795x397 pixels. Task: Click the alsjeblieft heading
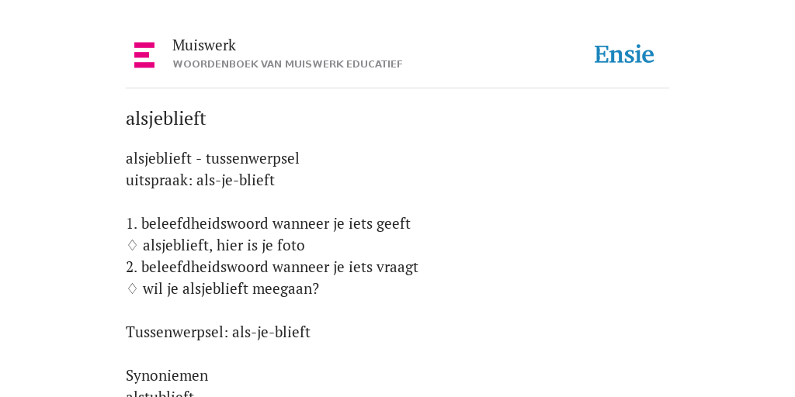[166, 119]
